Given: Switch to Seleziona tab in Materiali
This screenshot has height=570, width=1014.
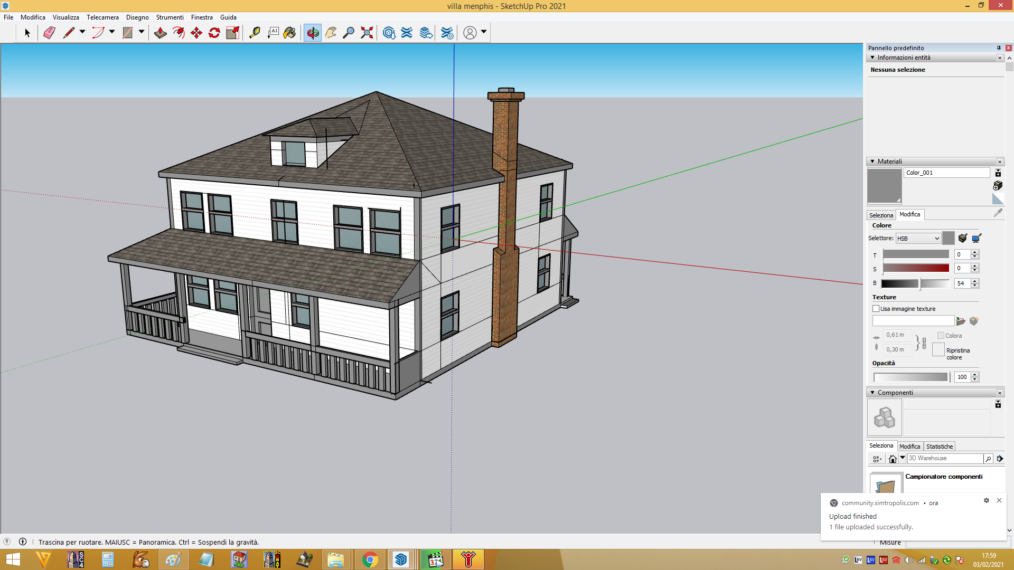Looking at the screenshot, I should tap(881, 215).
